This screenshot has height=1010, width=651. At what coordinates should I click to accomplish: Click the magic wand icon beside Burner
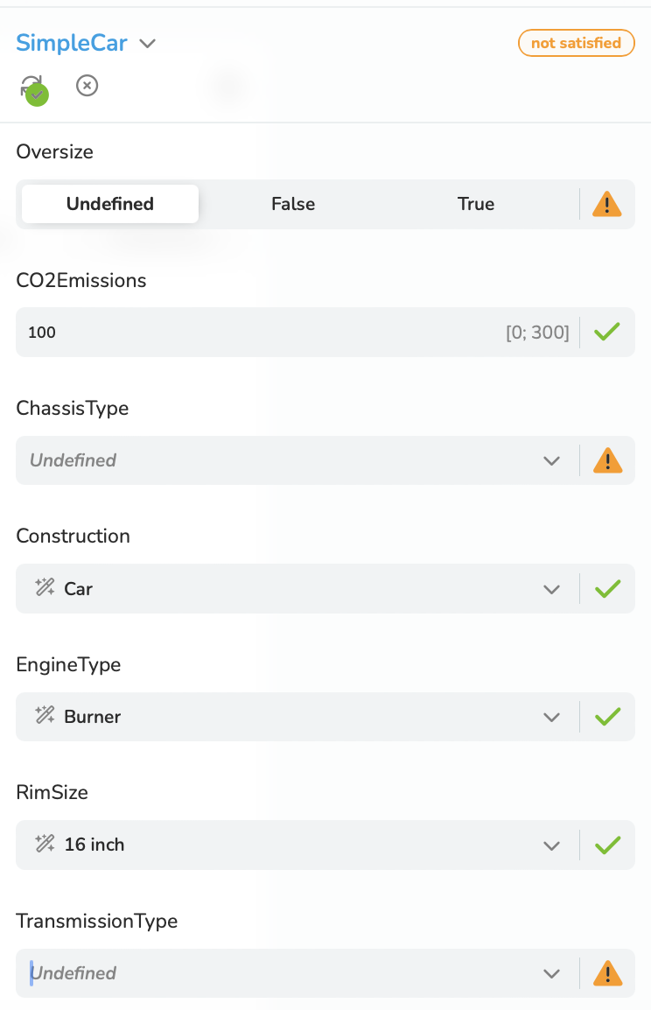click(x=45, y=716)
